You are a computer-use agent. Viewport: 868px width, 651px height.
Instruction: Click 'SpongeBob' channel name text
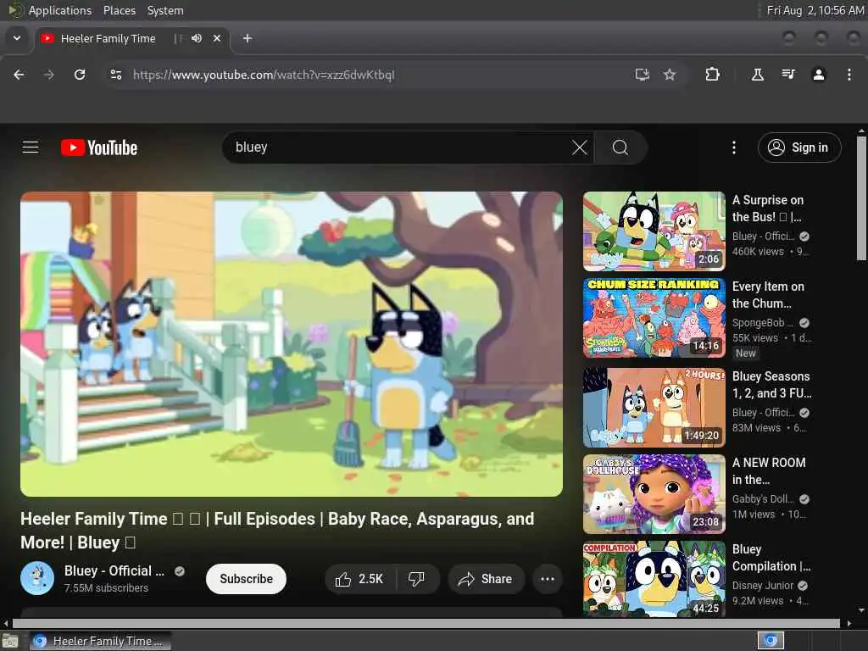point(762,323)
